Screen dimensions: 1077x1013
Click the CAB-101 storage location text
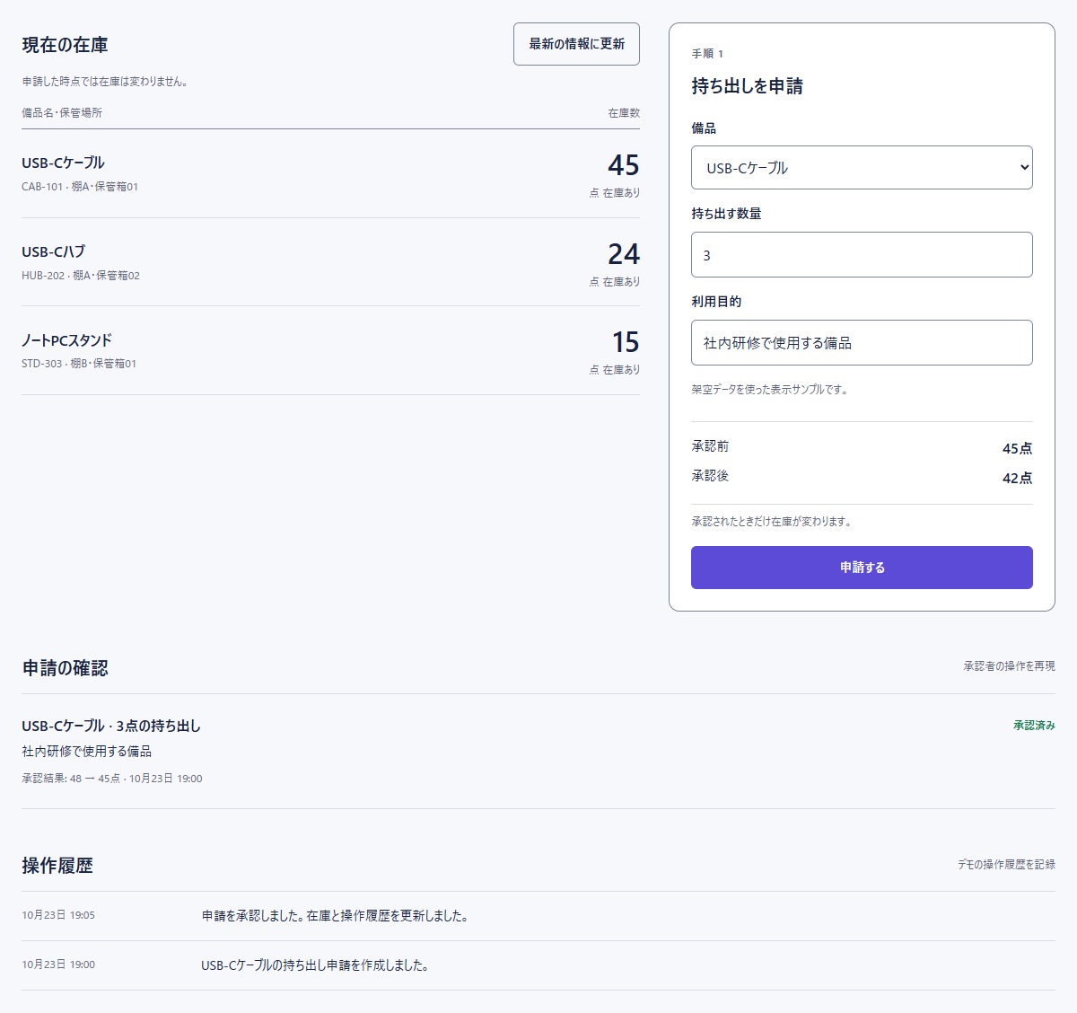tap(80, 187)
